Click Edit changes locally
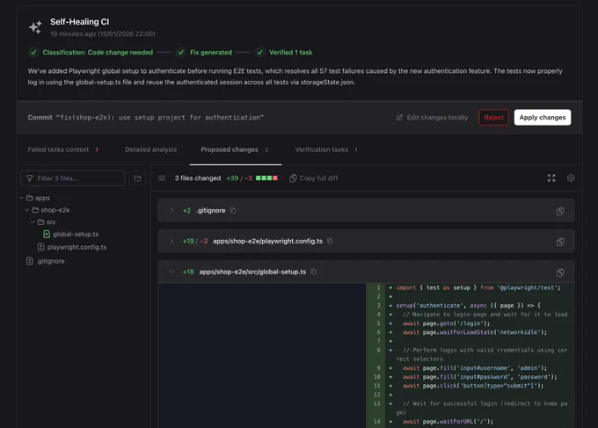The width and height of the screenshot is (598, 428). 432,118
